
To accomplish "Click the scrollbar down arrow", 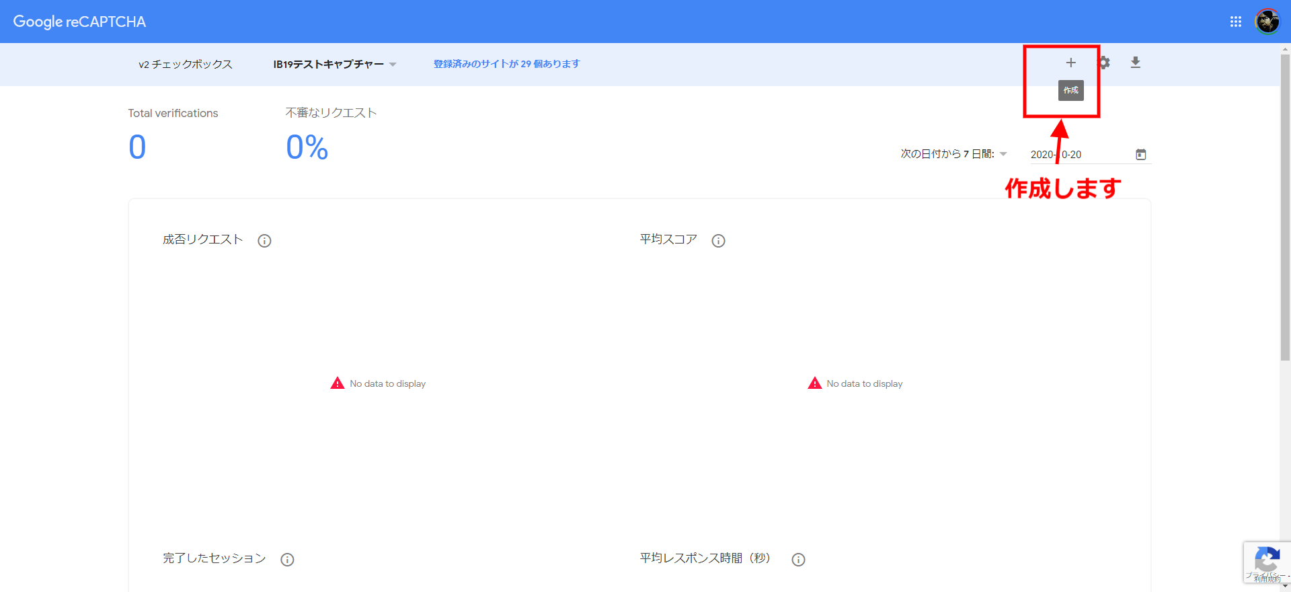I will pyautogui.click(x=1285, y=587).
